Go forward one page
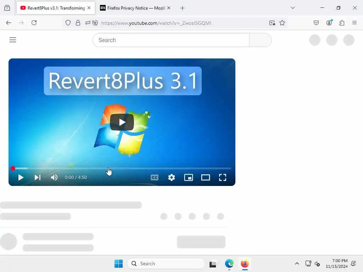 [x=21, y=23]
